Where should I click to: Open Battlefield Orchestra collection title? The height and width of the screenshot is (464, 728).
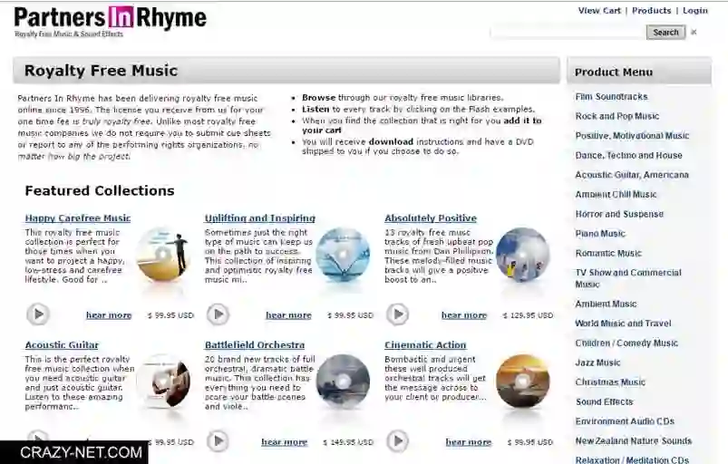coord(255,345)
